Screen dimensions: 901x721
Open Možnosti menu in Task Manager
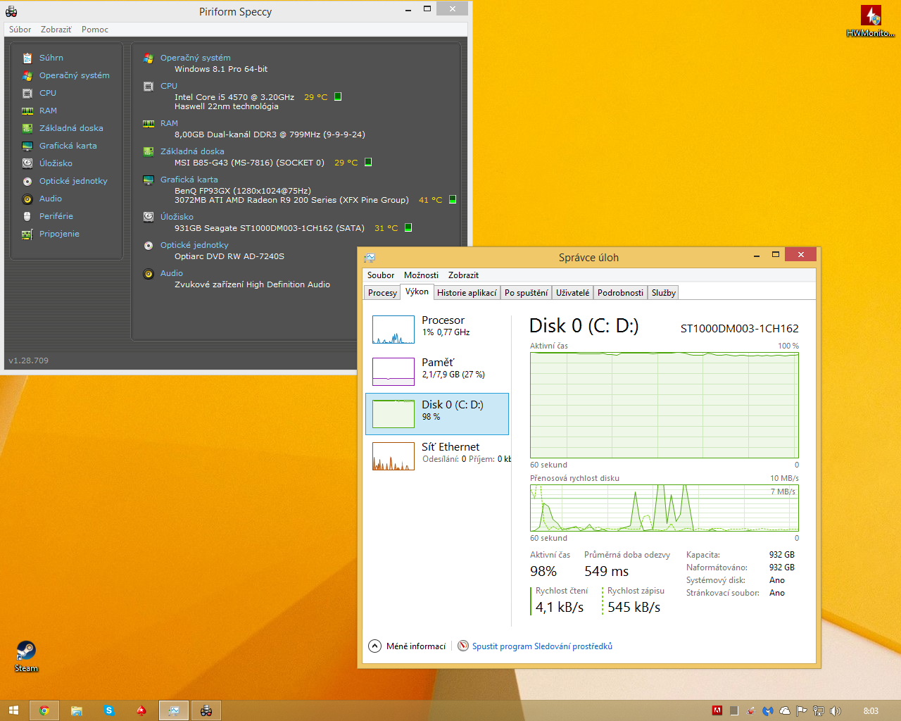[421, 275]
